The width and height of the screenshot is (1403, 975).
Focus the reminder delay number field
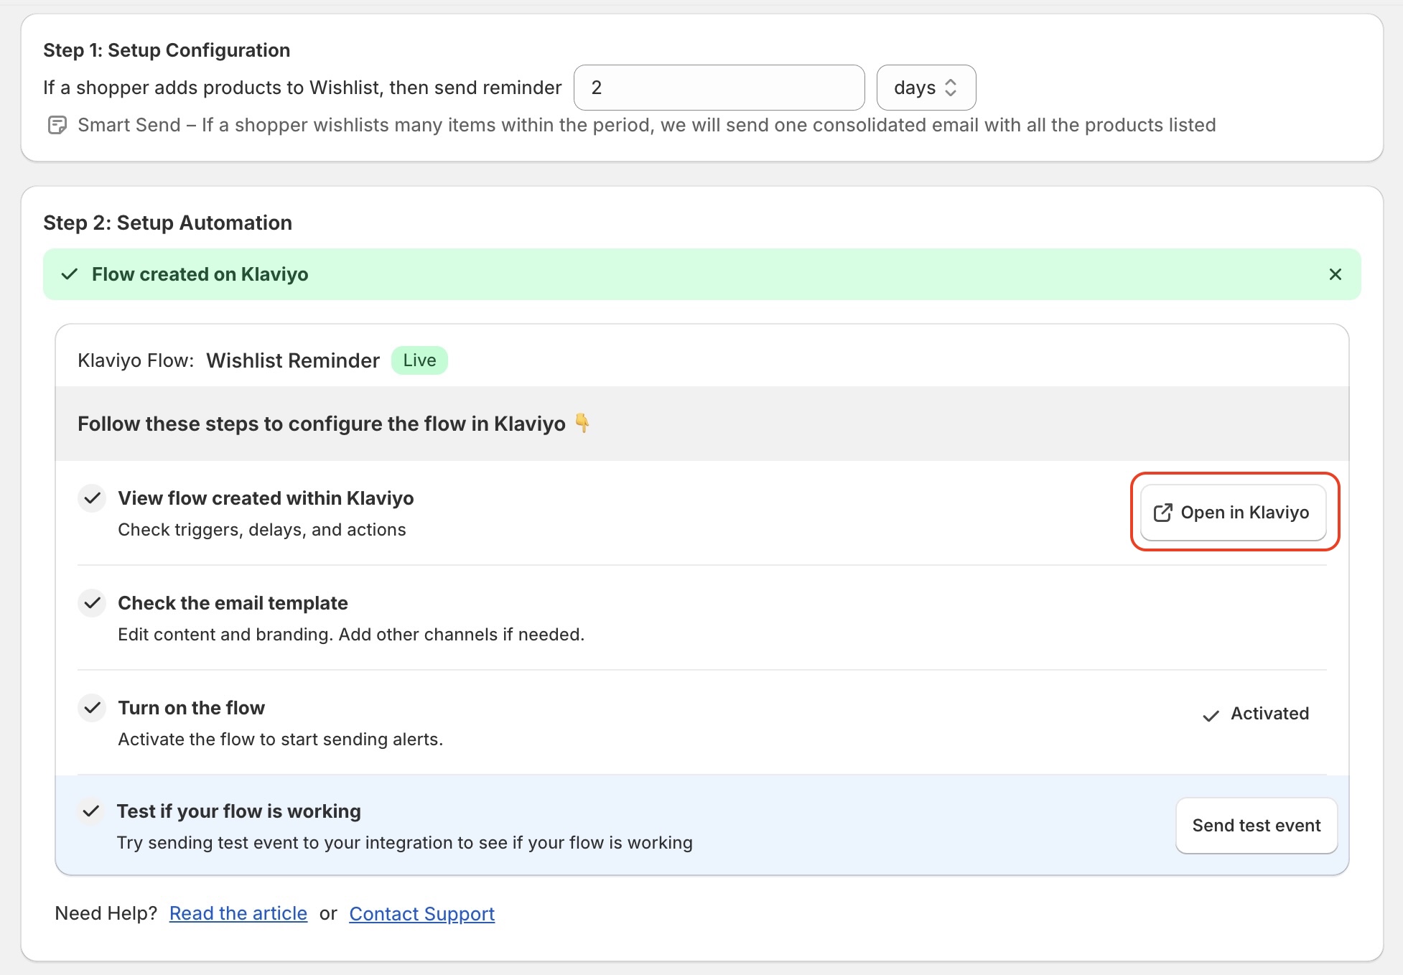point(719,88)
